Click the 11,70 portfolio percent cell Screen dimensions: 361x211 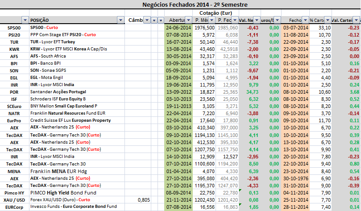pyautogui.click(x=320, y=120)
